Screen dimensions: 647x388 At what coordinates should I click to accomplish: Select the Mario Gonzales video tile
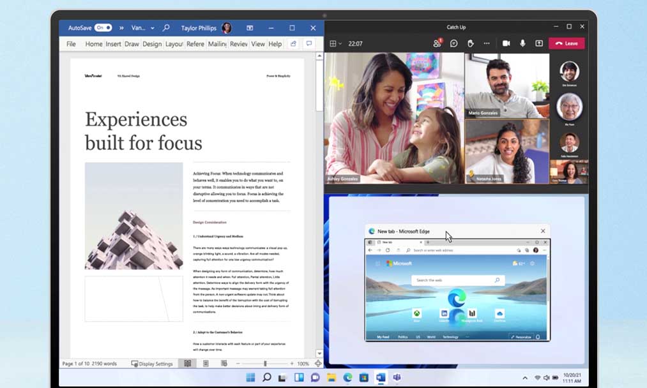507,86
